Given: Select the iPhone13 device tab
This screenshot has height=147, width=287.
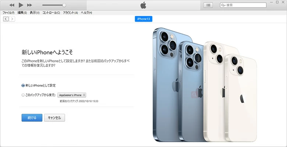Looking at the screenshot, I should pos(143,19).
